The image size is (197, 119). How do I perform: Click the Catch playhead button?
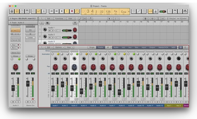[x=91, y=19]
